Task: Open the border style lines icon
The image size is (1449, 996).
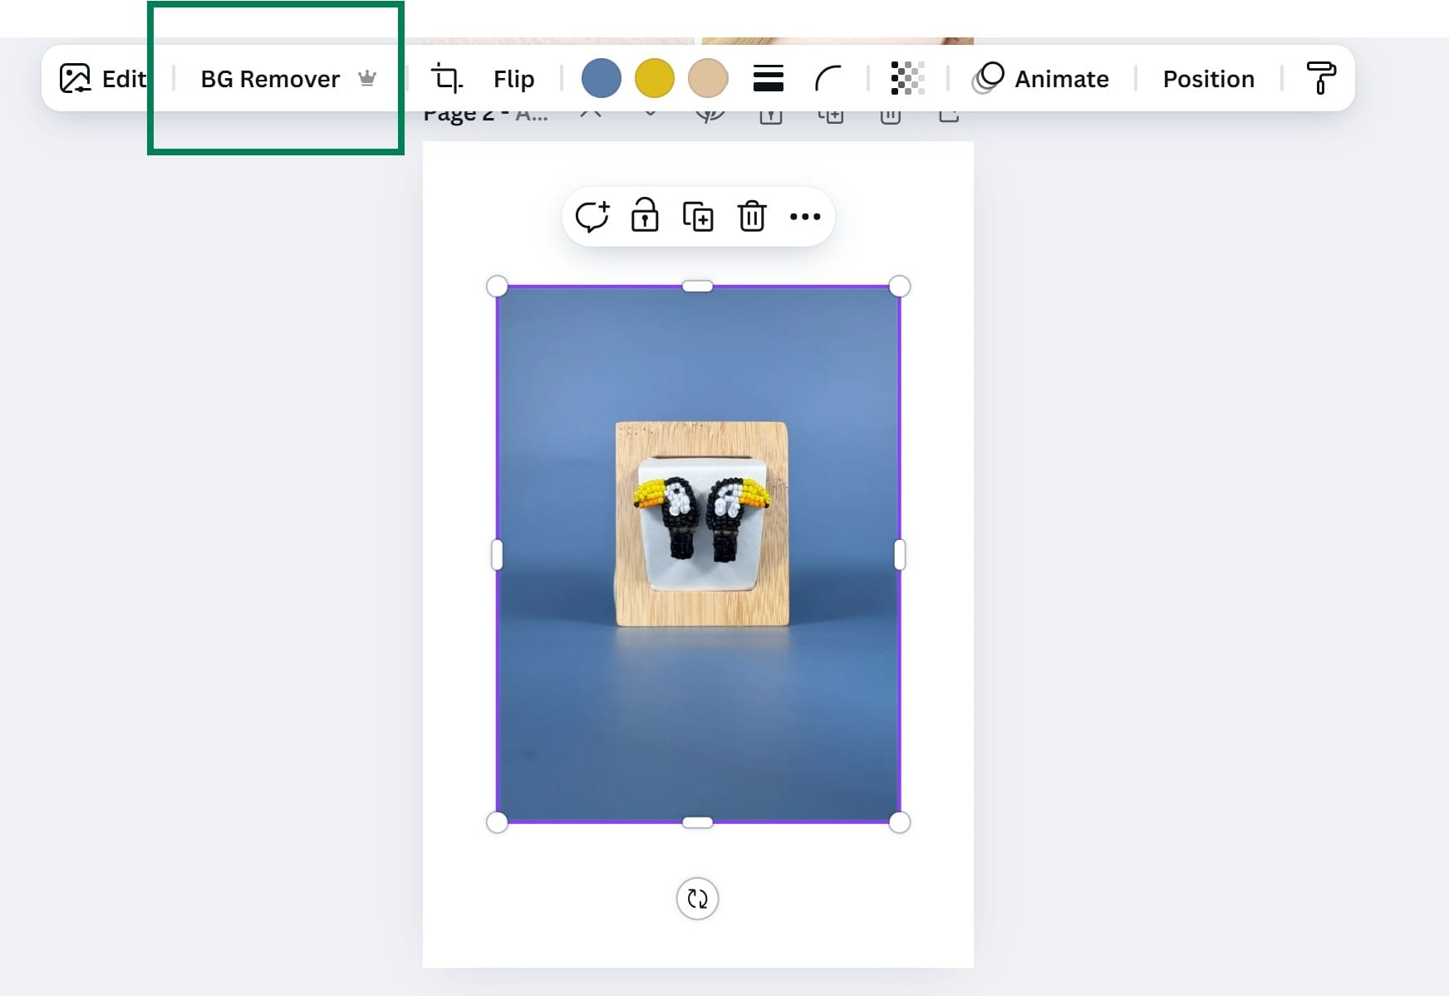Action: coord(769,78)
